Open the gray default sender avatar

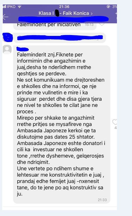(7, 49)
